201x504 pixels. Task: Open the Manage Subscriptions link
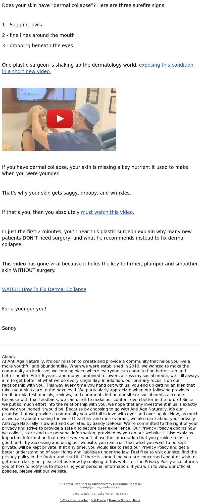pos(124,500)
